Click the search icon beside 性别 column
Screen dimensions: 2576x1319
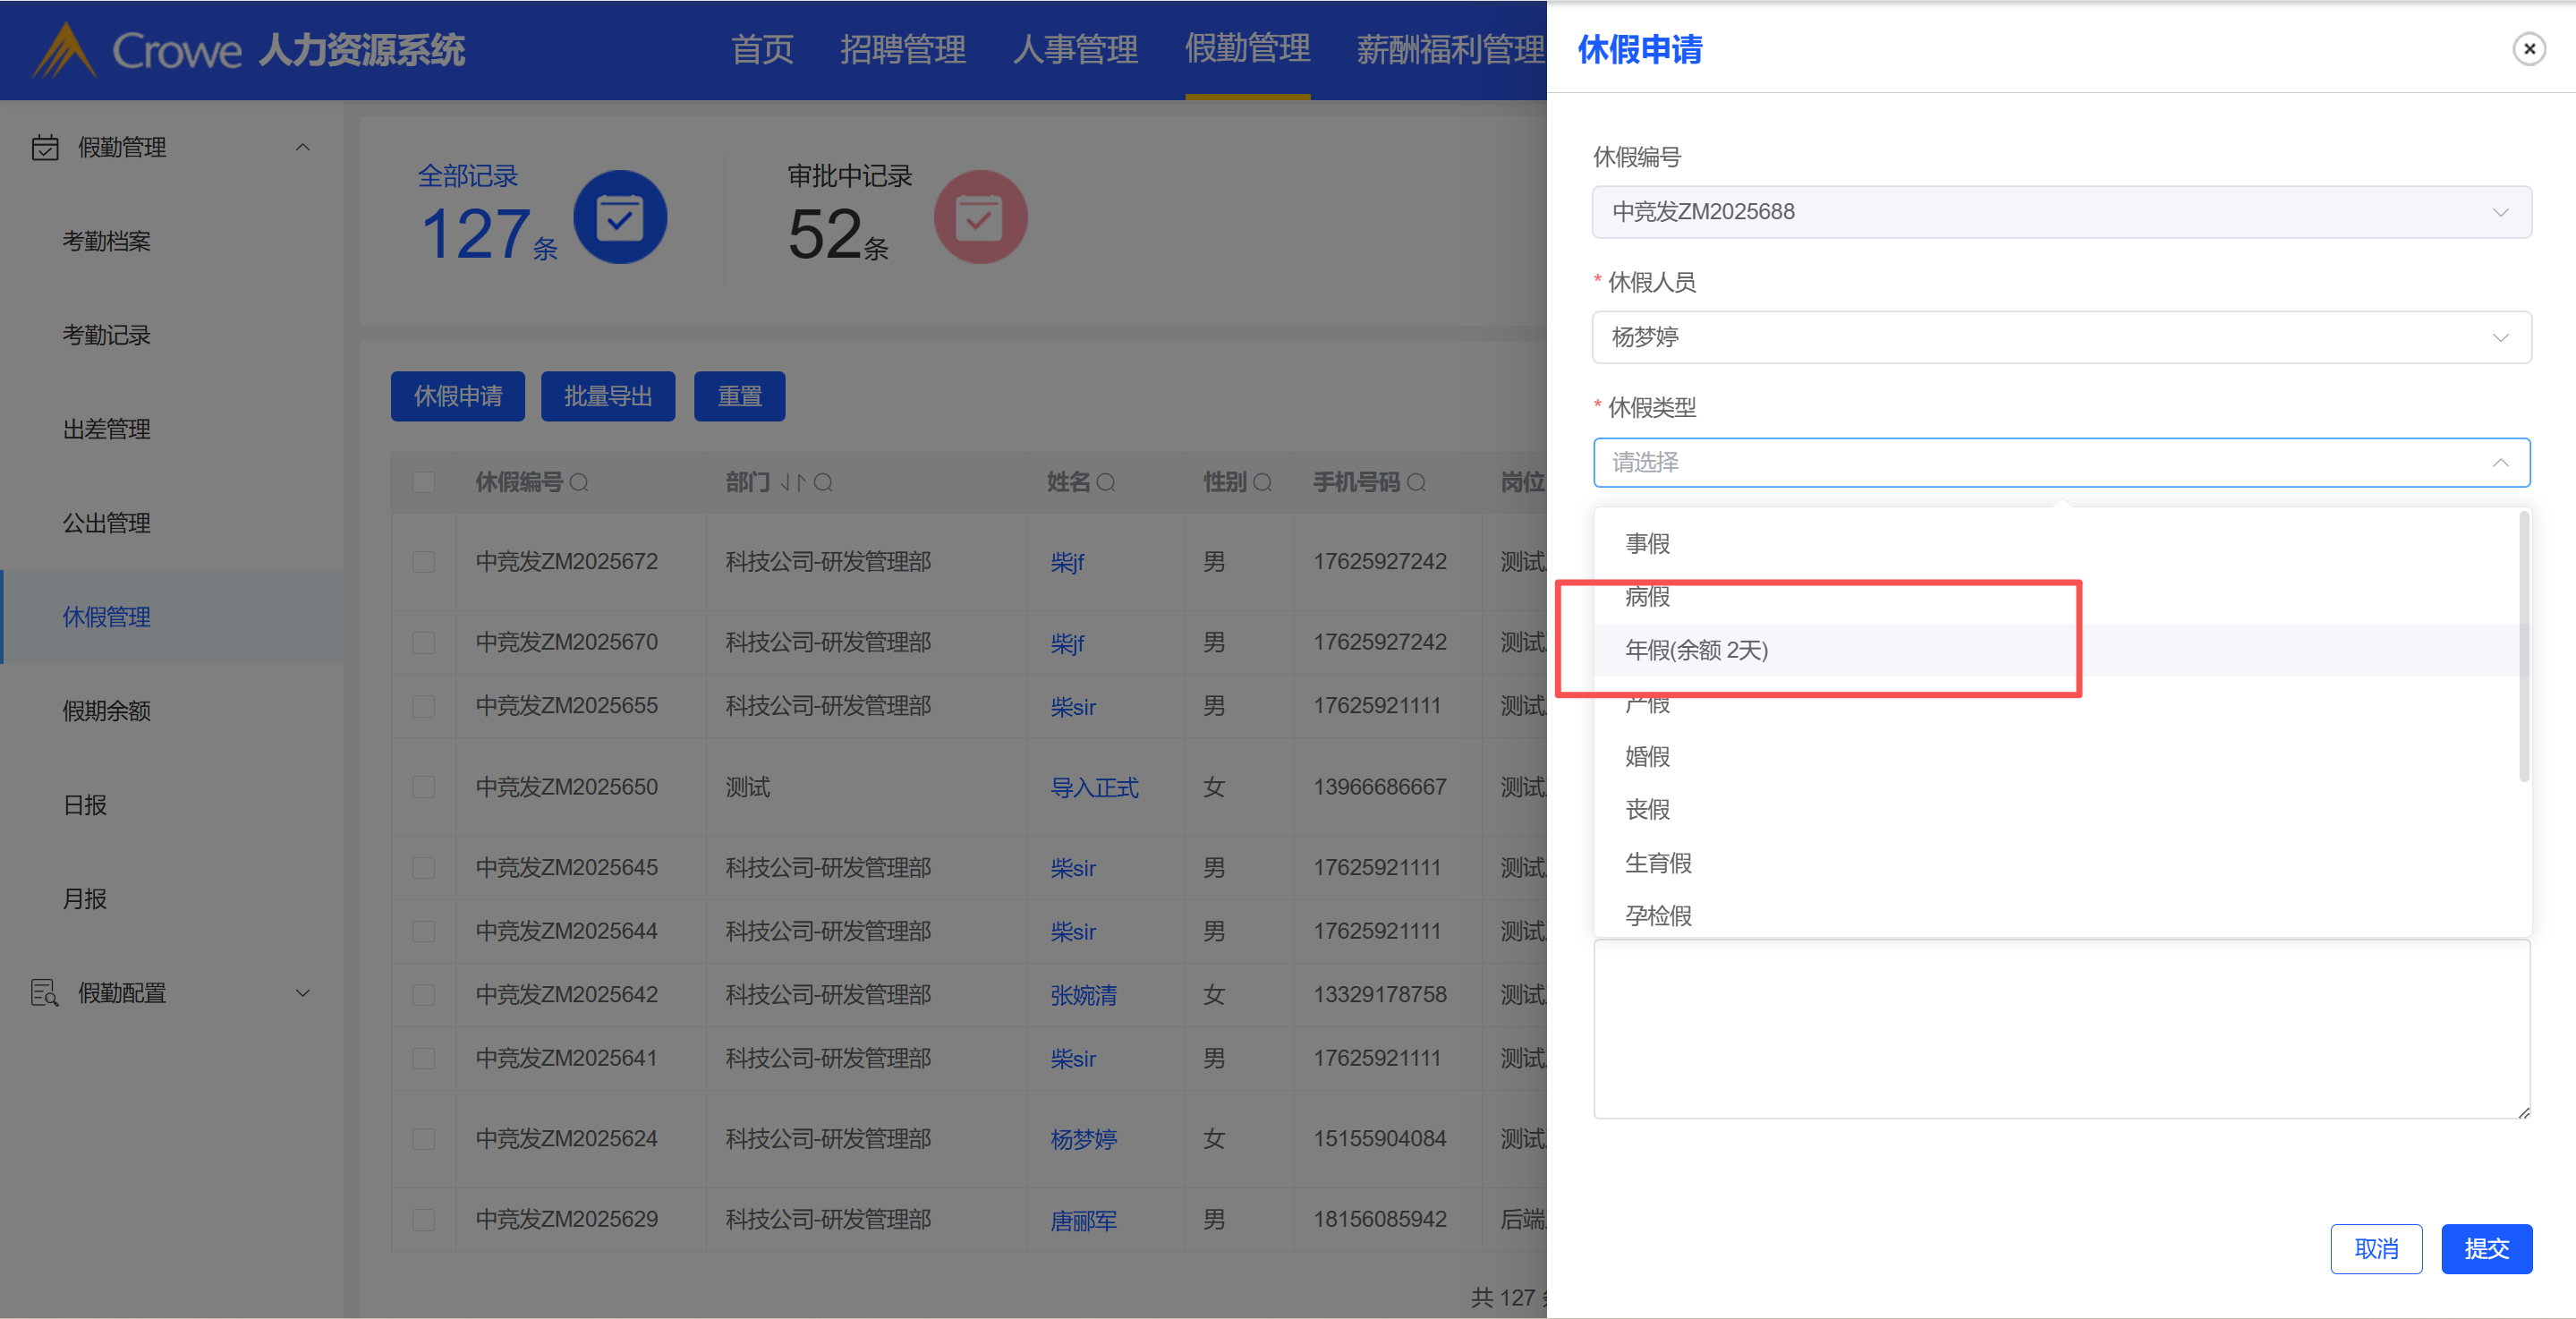click(1262, 483)
